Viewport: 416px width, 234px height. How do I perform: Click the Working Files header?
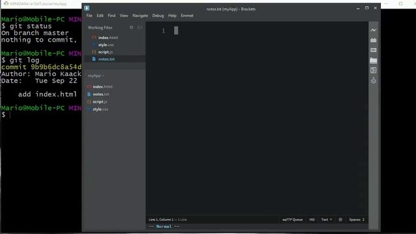100,27
